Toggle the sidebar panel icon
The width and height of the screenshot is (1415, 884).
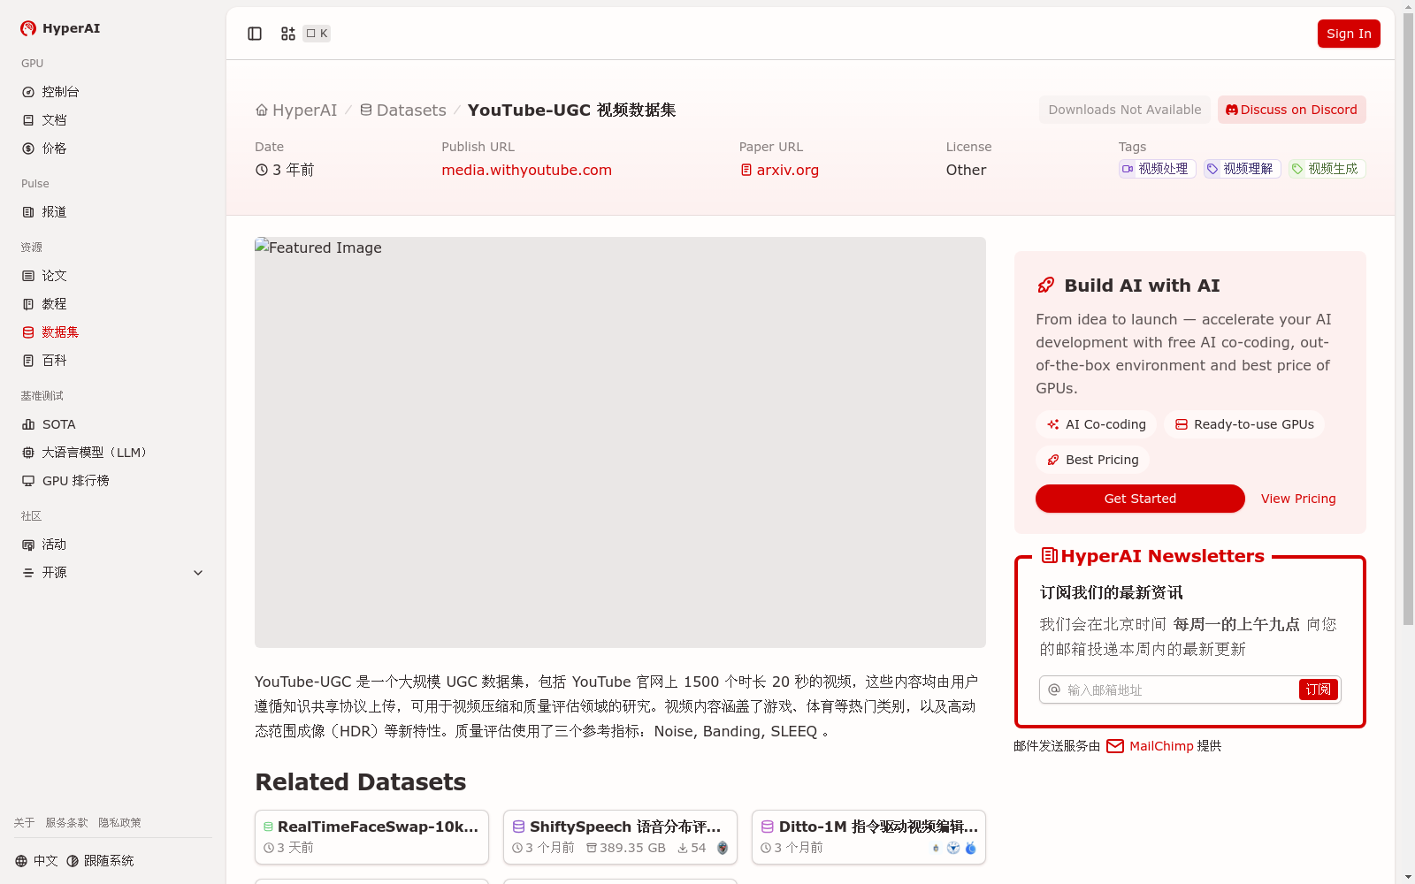tap(255, 34)
